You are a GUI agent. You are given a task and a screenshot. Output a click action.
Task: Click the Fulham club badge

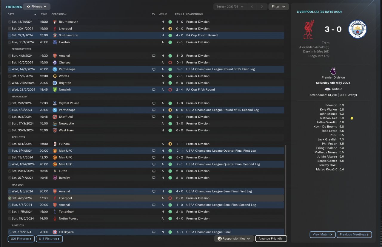[x=55, y=144]
